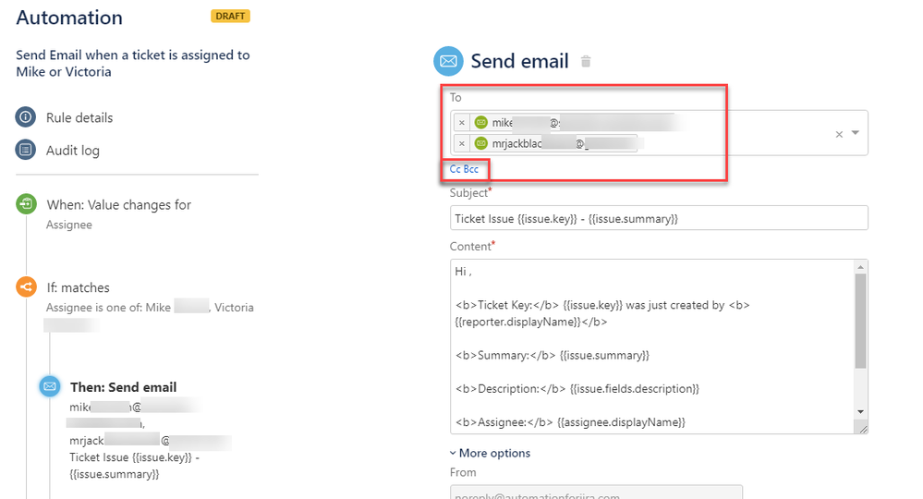This screenshot has width=923, height=499.
Task: Click the 'Ticket Issue {{issue.key}}' summary text in rule tree
Action: [134, 466]
